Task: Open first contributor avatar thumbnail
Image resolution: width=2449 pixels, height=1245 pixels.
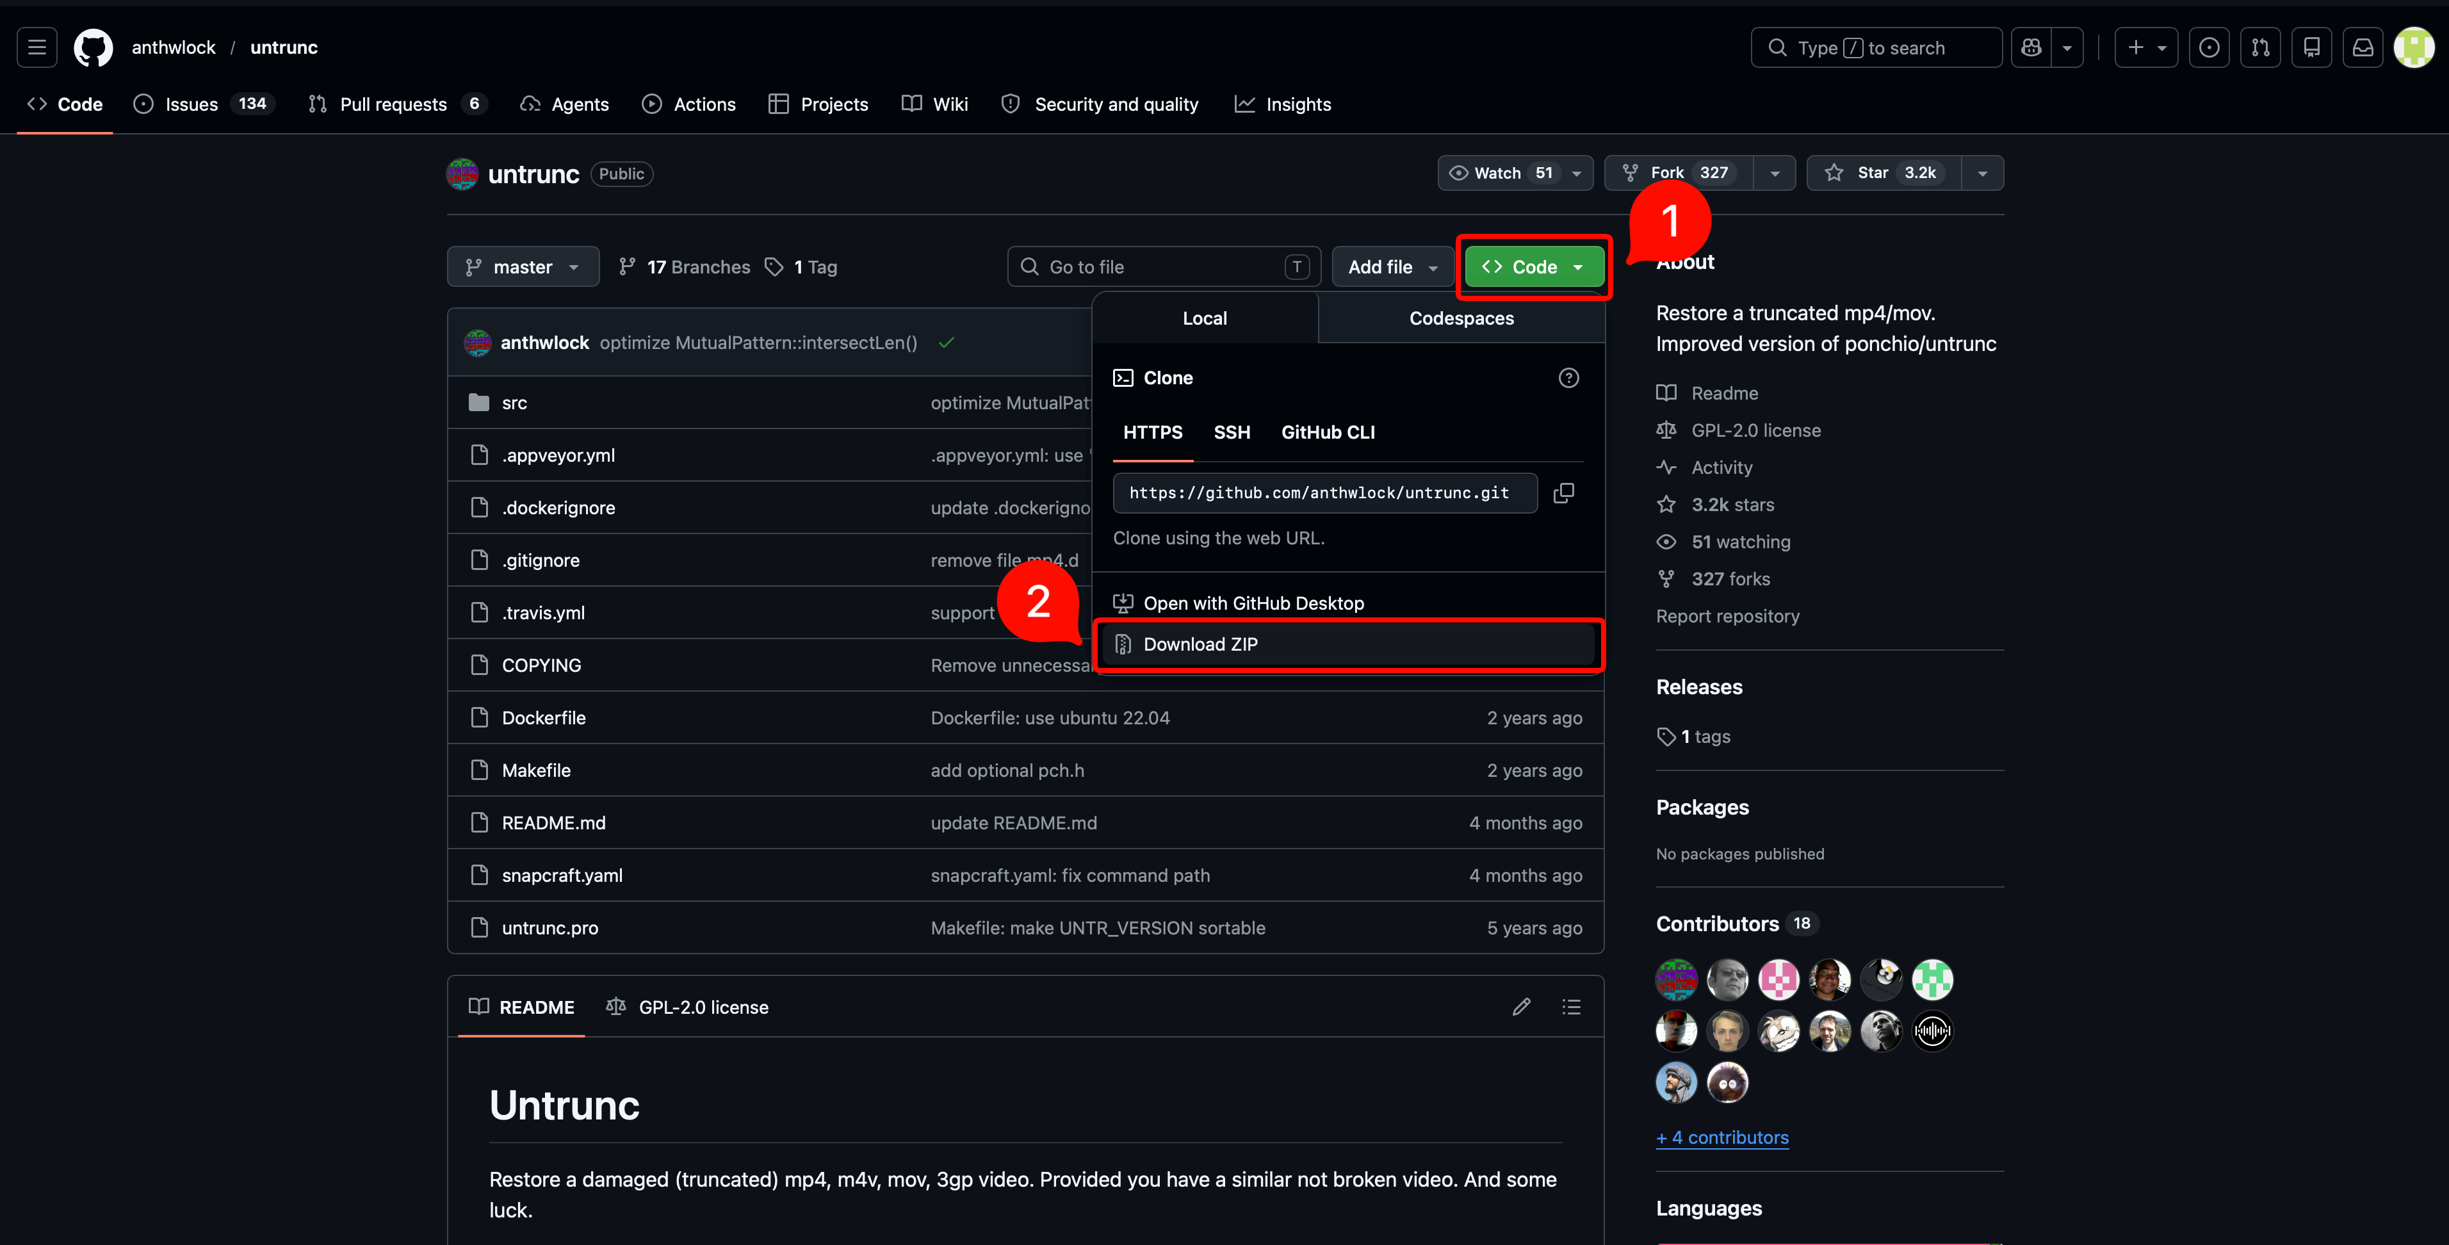Action: 1676,979
